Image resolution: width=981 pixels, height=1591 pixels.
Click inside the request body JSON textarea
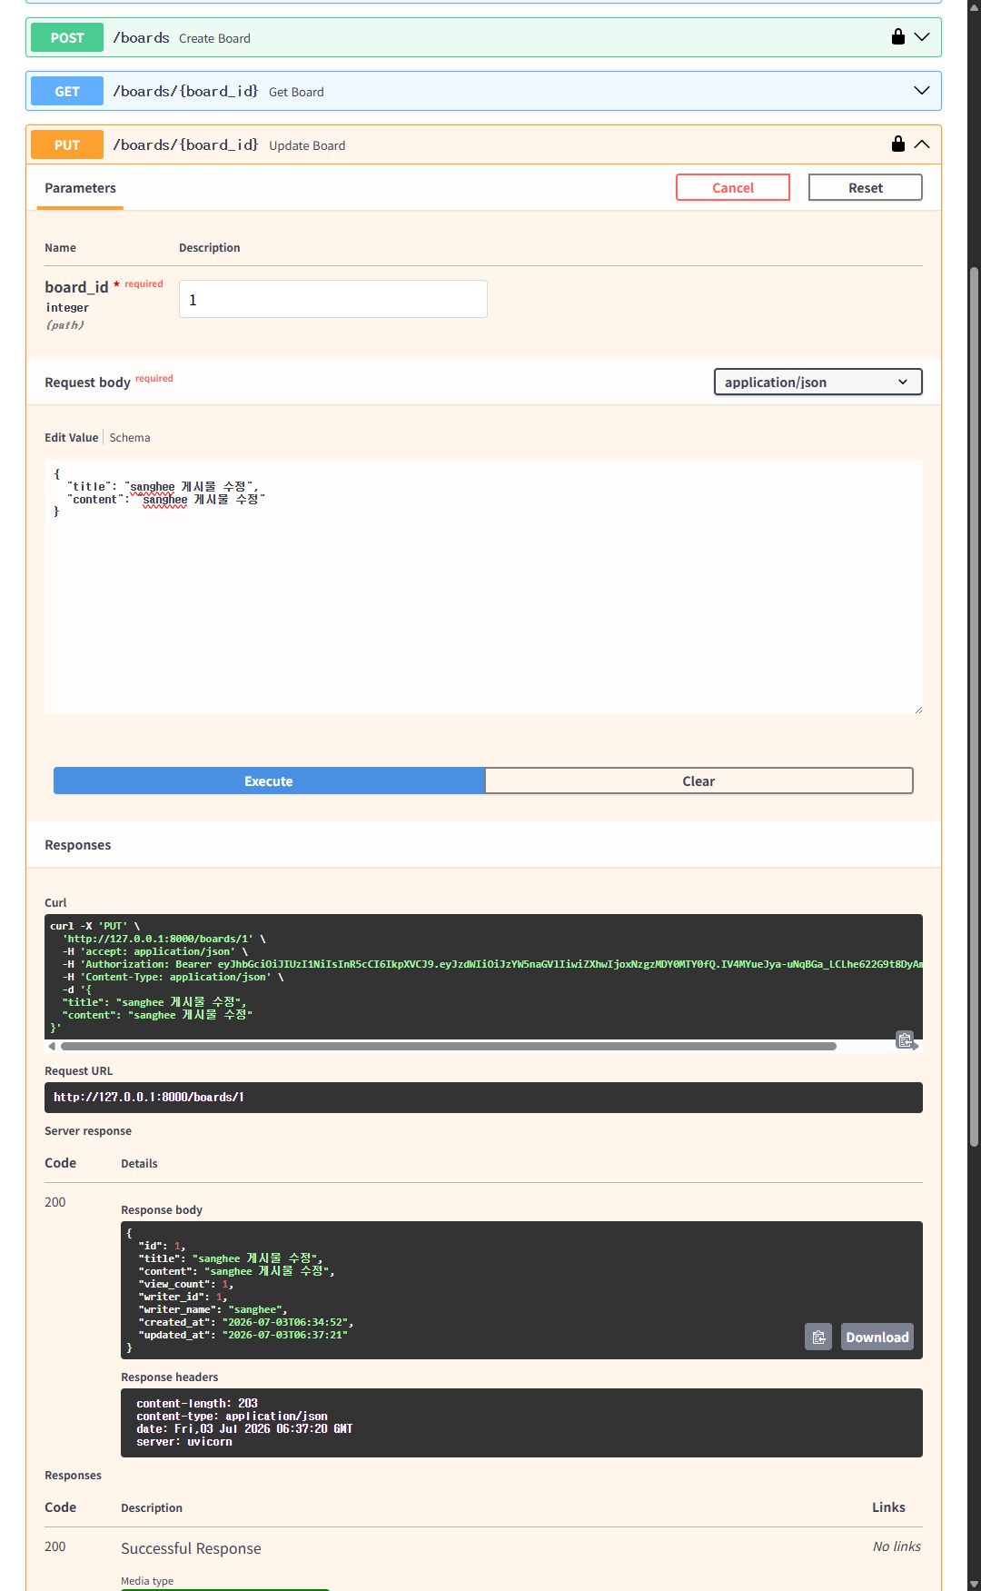pos(483,587)
